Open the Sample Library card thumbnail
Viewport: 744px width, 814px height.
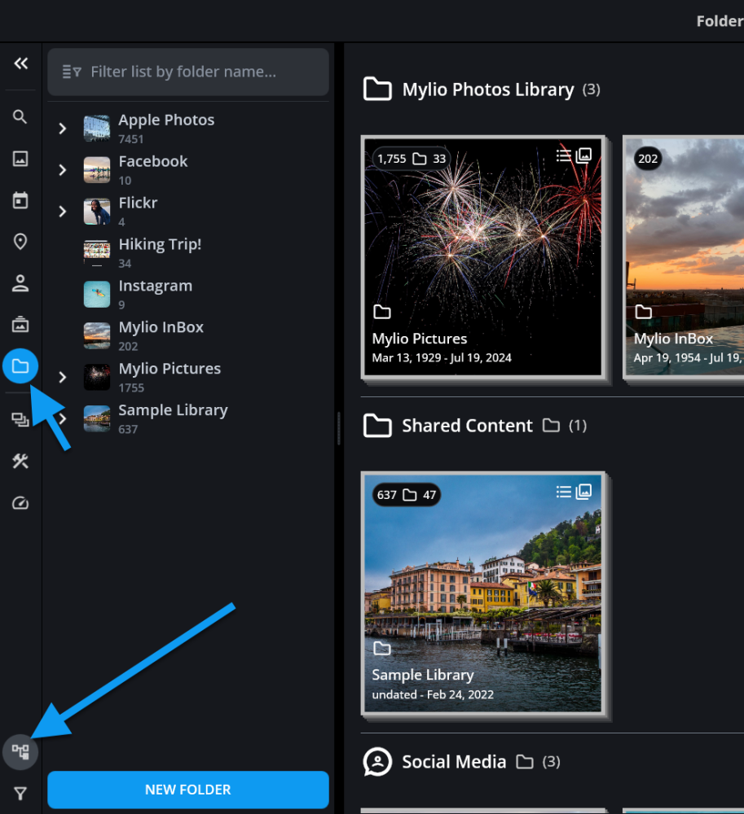pyautogui.click(x=482, y=593)
